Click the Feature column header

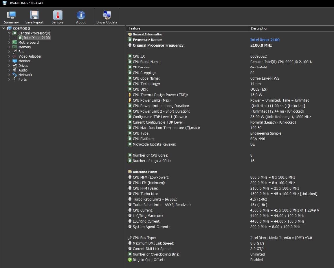pos(134,28)
